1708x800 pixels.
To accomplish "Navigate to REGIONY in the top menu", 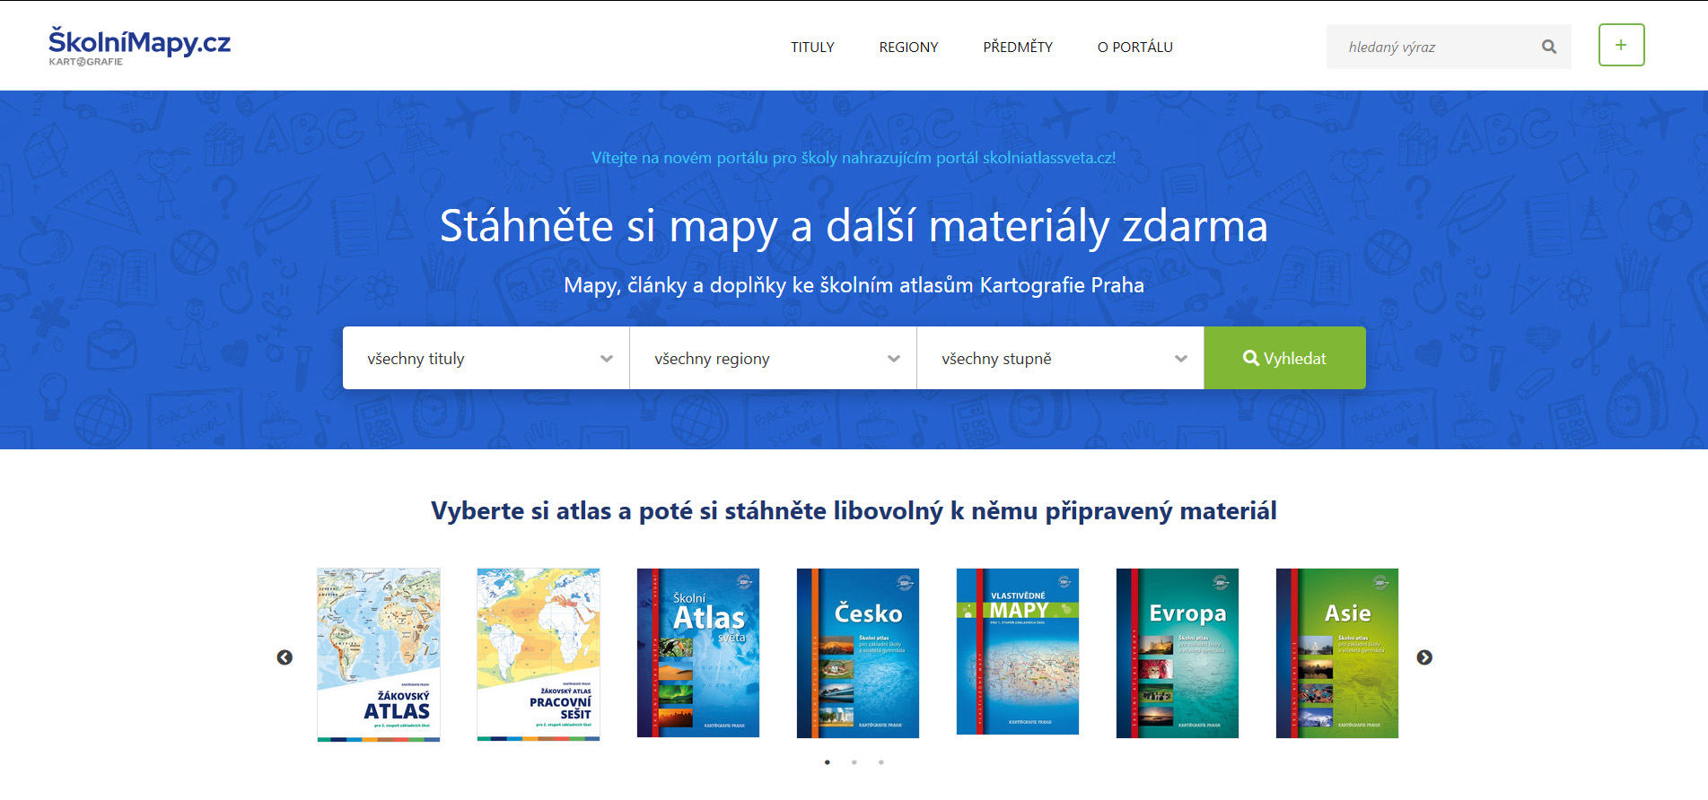I will pyautogui.click(x=908, y=47).
